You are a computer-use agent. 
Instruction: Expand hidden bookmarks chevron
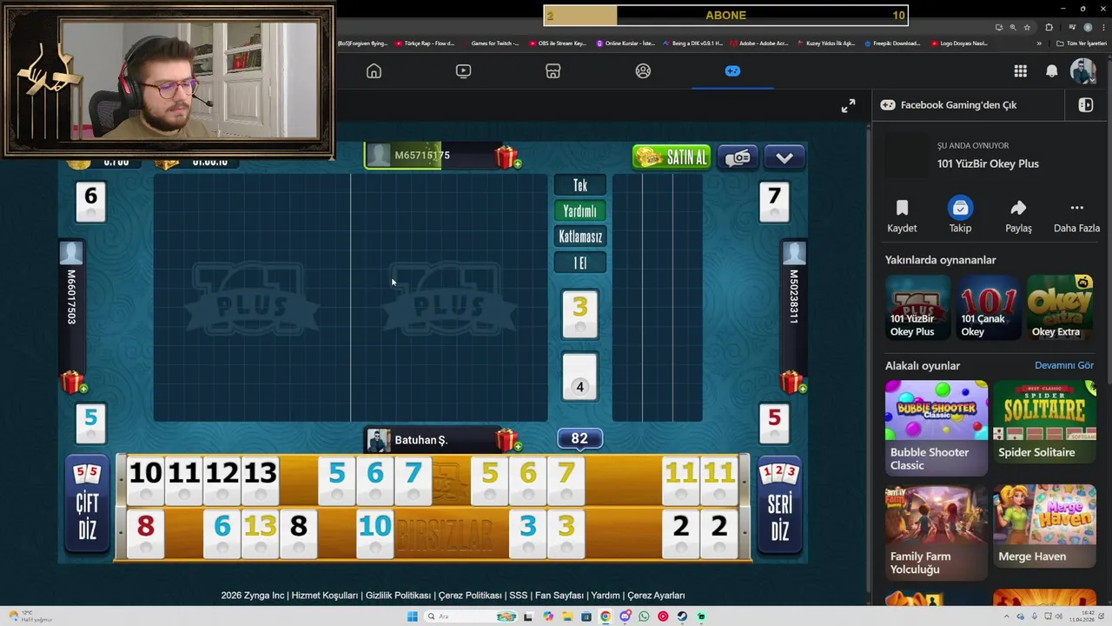pyautogui.click(x=1039, y=43)
